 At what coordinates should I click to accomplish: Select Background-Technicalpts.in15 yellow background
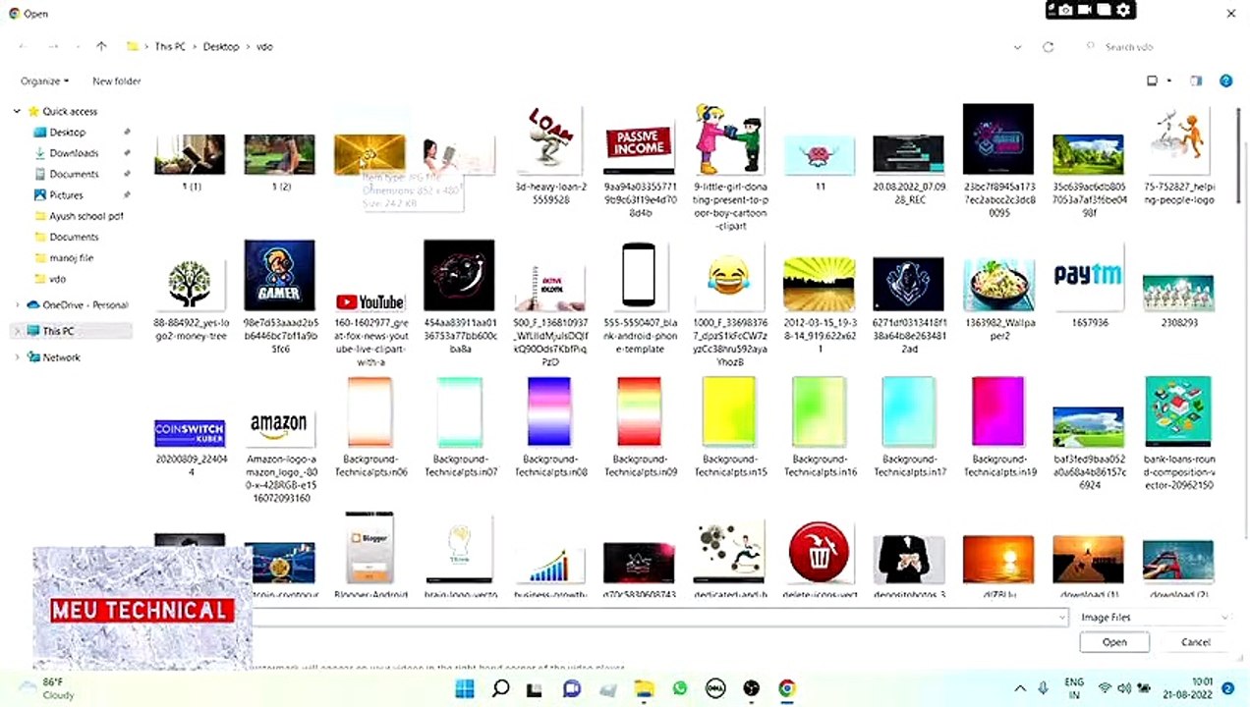click(729, 412)
